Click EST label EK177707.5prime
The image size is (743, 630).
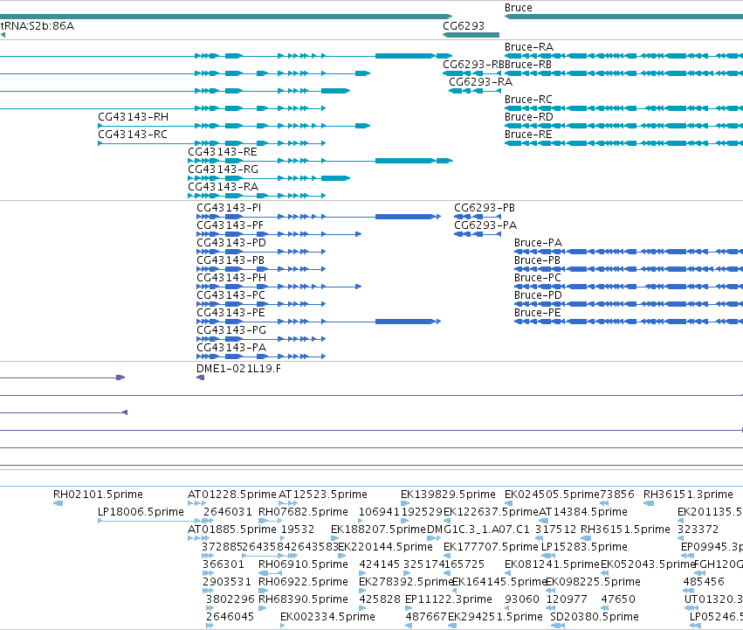tap(491, 548)
